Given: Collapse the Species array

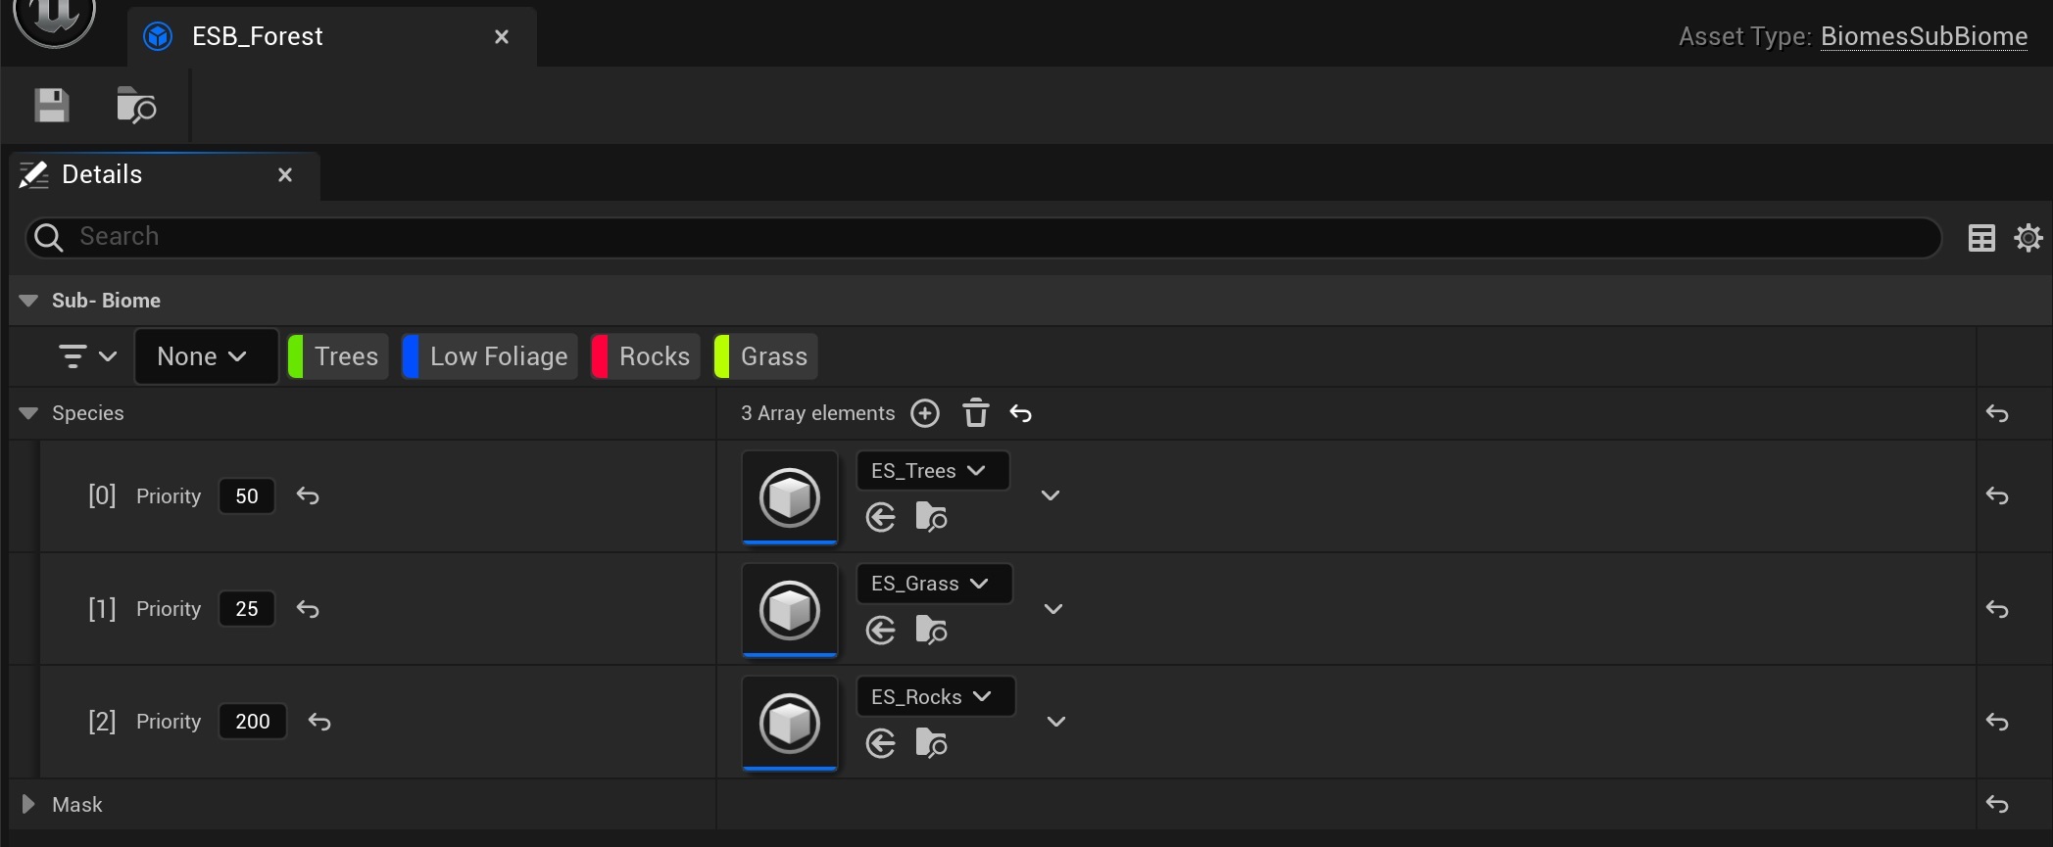Looking at the screenshot, I should coord(28,413).
